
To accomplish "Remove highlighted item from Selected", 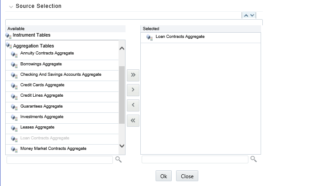I will click(133, 105).
